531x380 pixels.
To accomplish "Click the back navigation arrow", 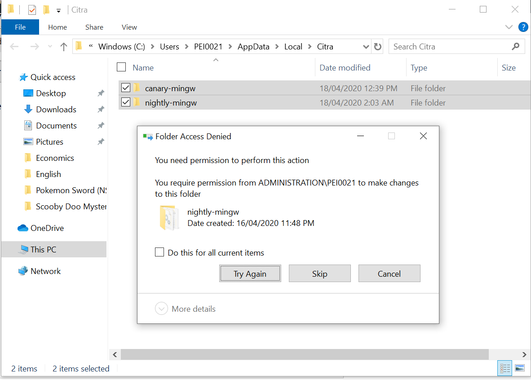I will pyautogui.click(x=13, y=46).
